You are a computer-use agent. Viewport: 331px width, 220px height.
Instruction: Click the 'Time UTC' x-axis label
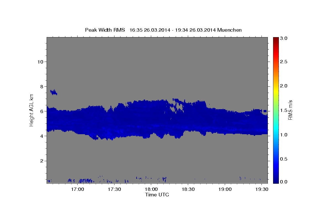point(157,195)
